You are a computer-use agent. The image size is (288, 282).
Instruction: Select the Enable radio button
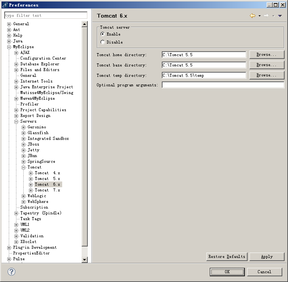[103, 34]
